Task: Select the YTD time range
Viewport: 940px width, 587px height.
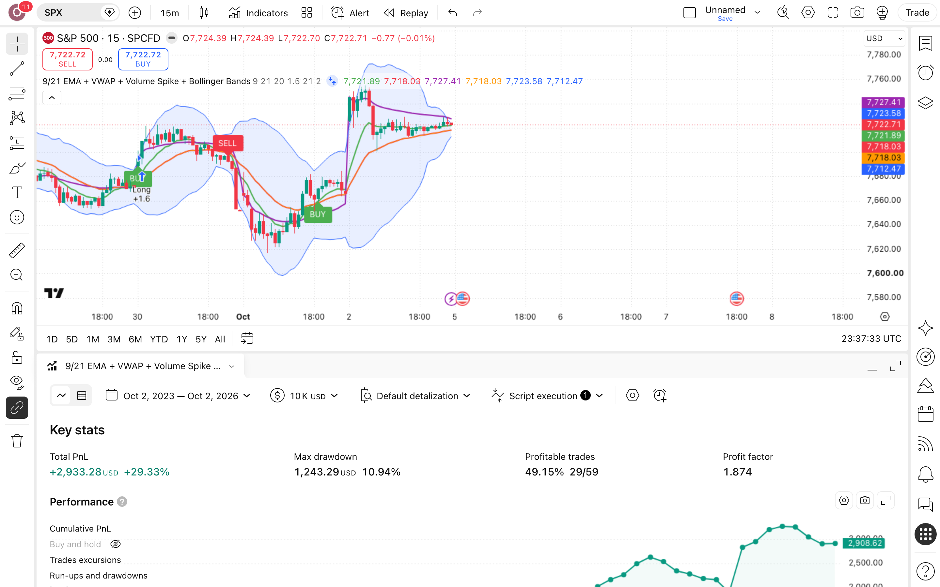Action: click(159, 339)
